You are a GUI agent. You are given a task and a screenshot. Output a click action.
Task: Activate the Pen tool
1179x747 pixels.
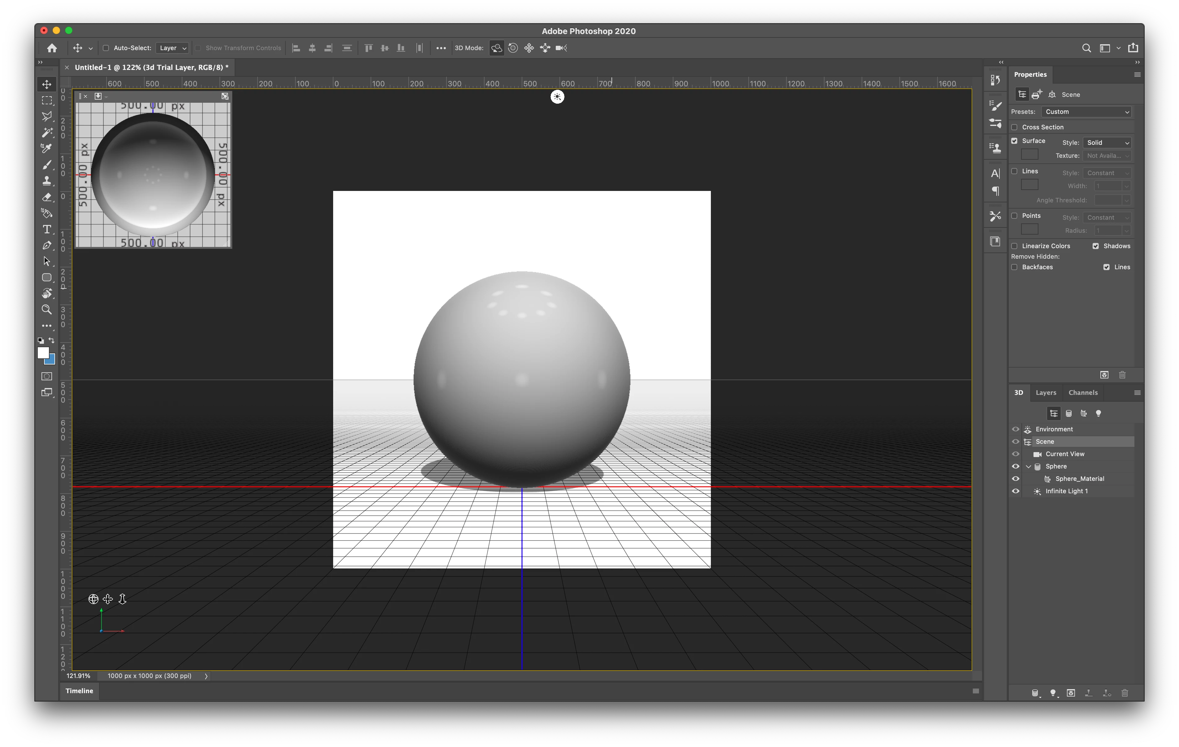(47, 245)
